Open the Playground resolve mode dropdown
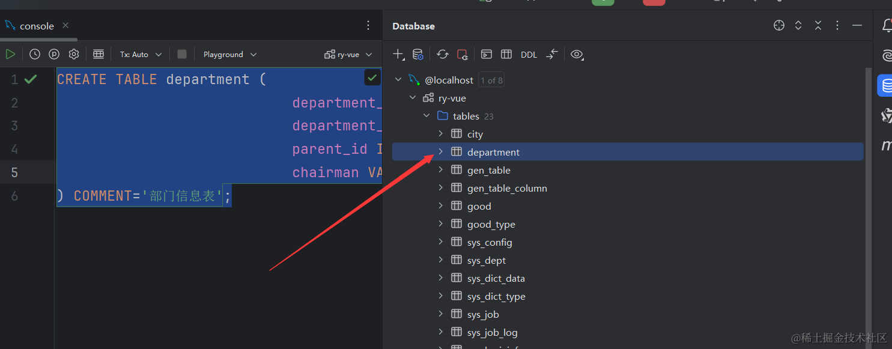This screenshot has width=892, height=349. [230, 54]
